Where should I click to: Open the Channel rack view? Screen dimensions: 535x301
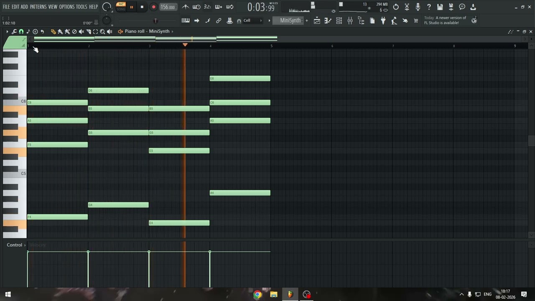[x=339, y=20]
